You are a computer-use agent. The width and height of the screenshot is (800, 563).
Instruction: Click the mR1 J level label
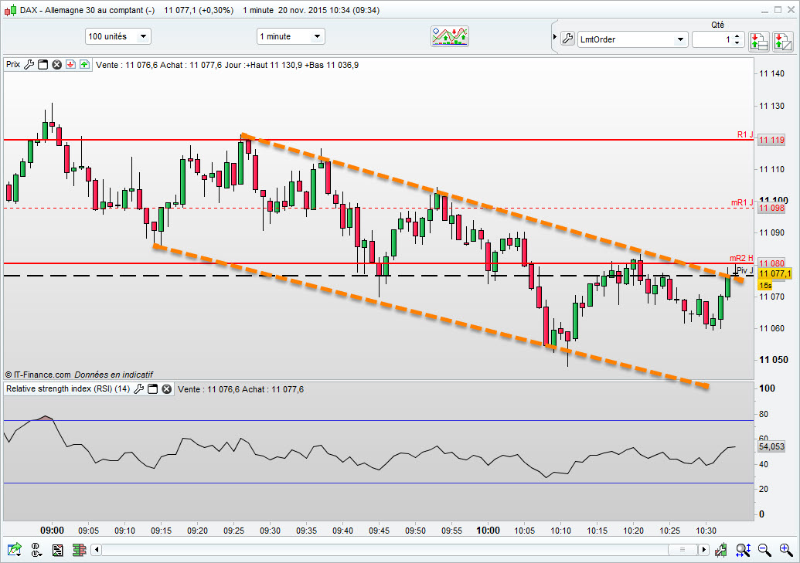(x=742, y=202)
